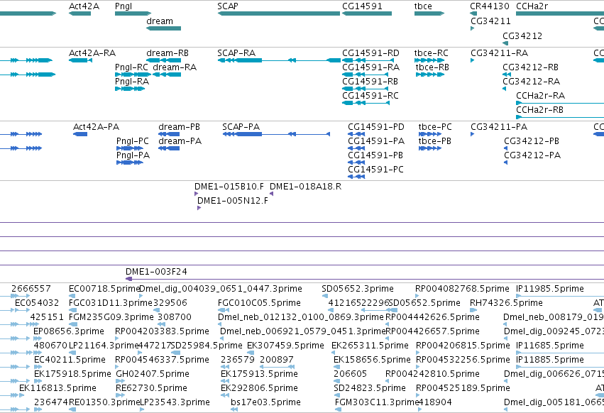This screenshot has height=413, width=604.
Task: Select the LP23543.3prime EST
Action: (x=142, y=410)
